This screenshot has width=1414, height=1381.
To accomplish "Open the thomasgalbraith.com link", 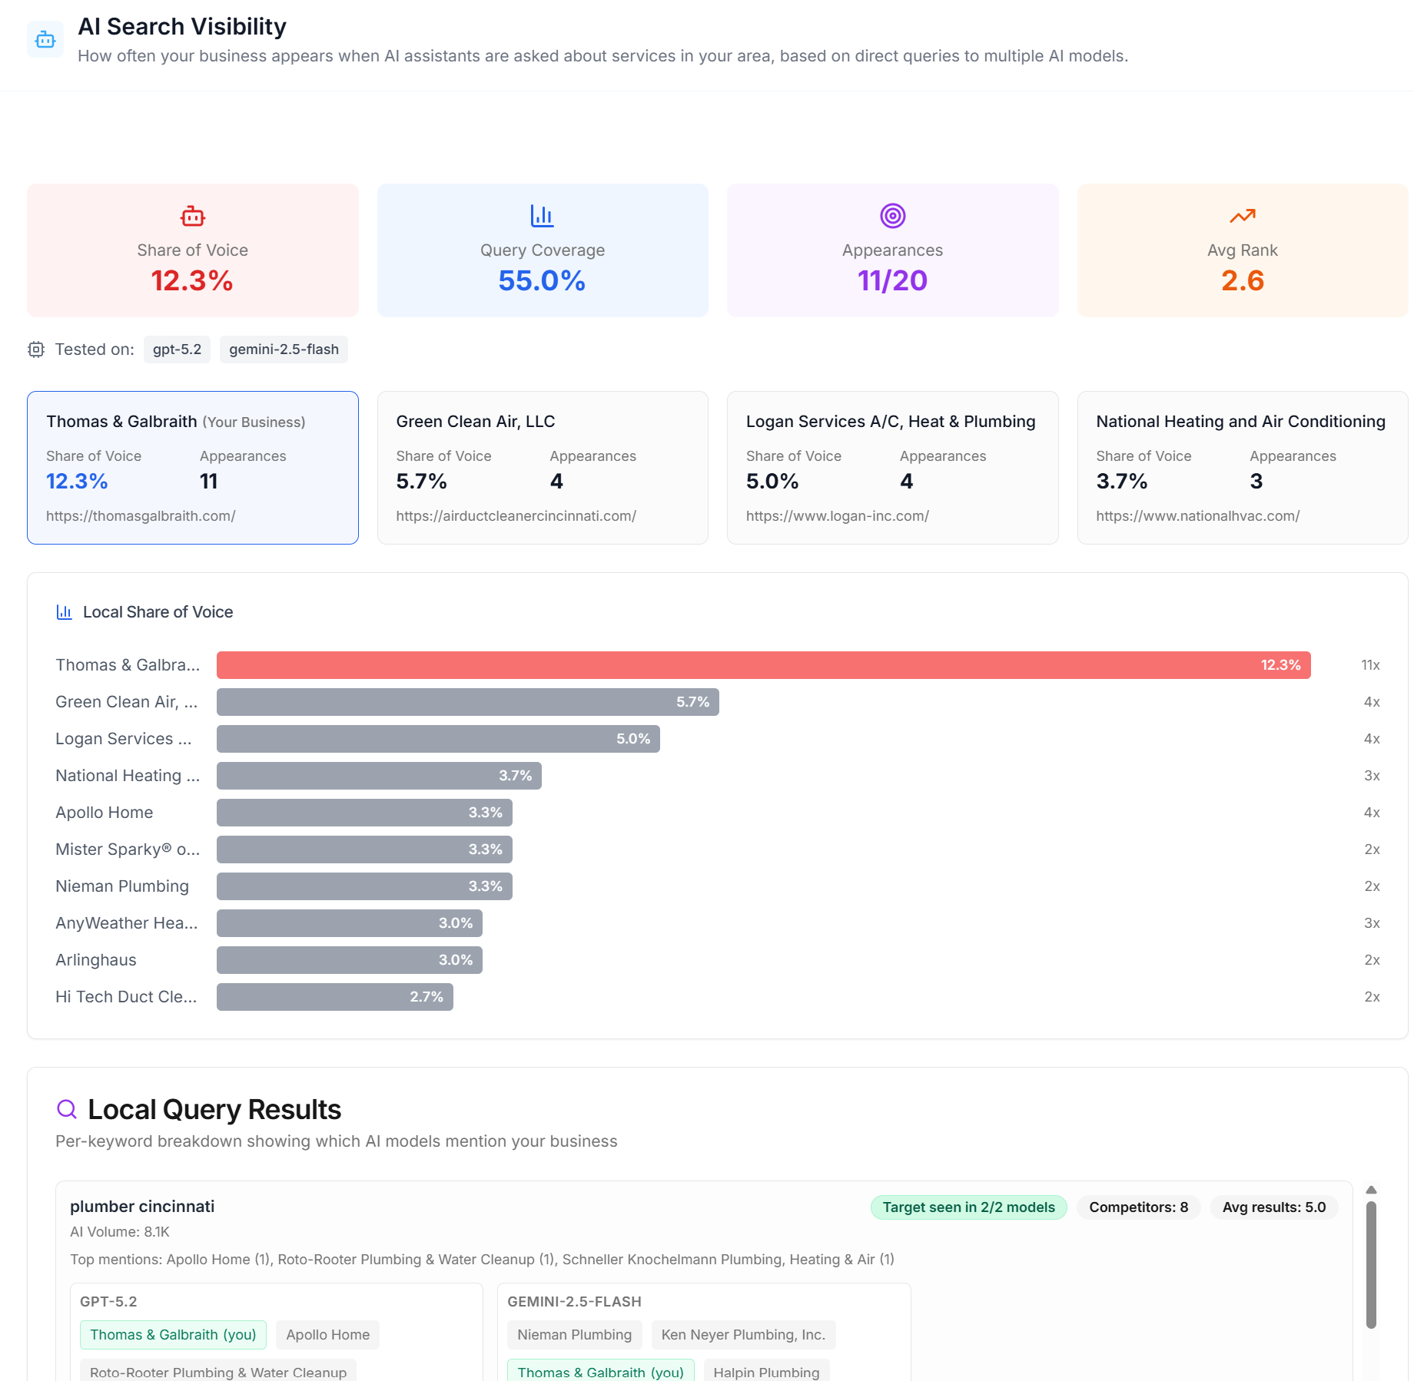I will point(141,515).
